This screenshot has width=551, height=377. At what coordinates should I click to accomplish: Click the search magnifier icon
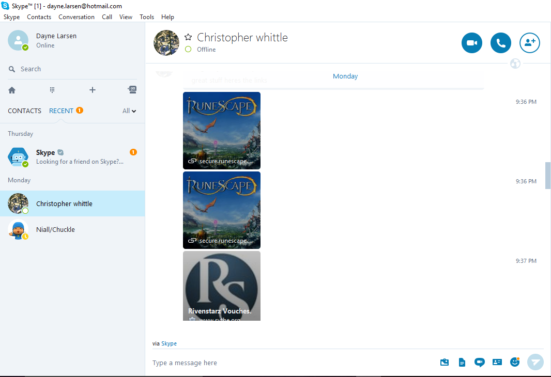tap(12, 69)
